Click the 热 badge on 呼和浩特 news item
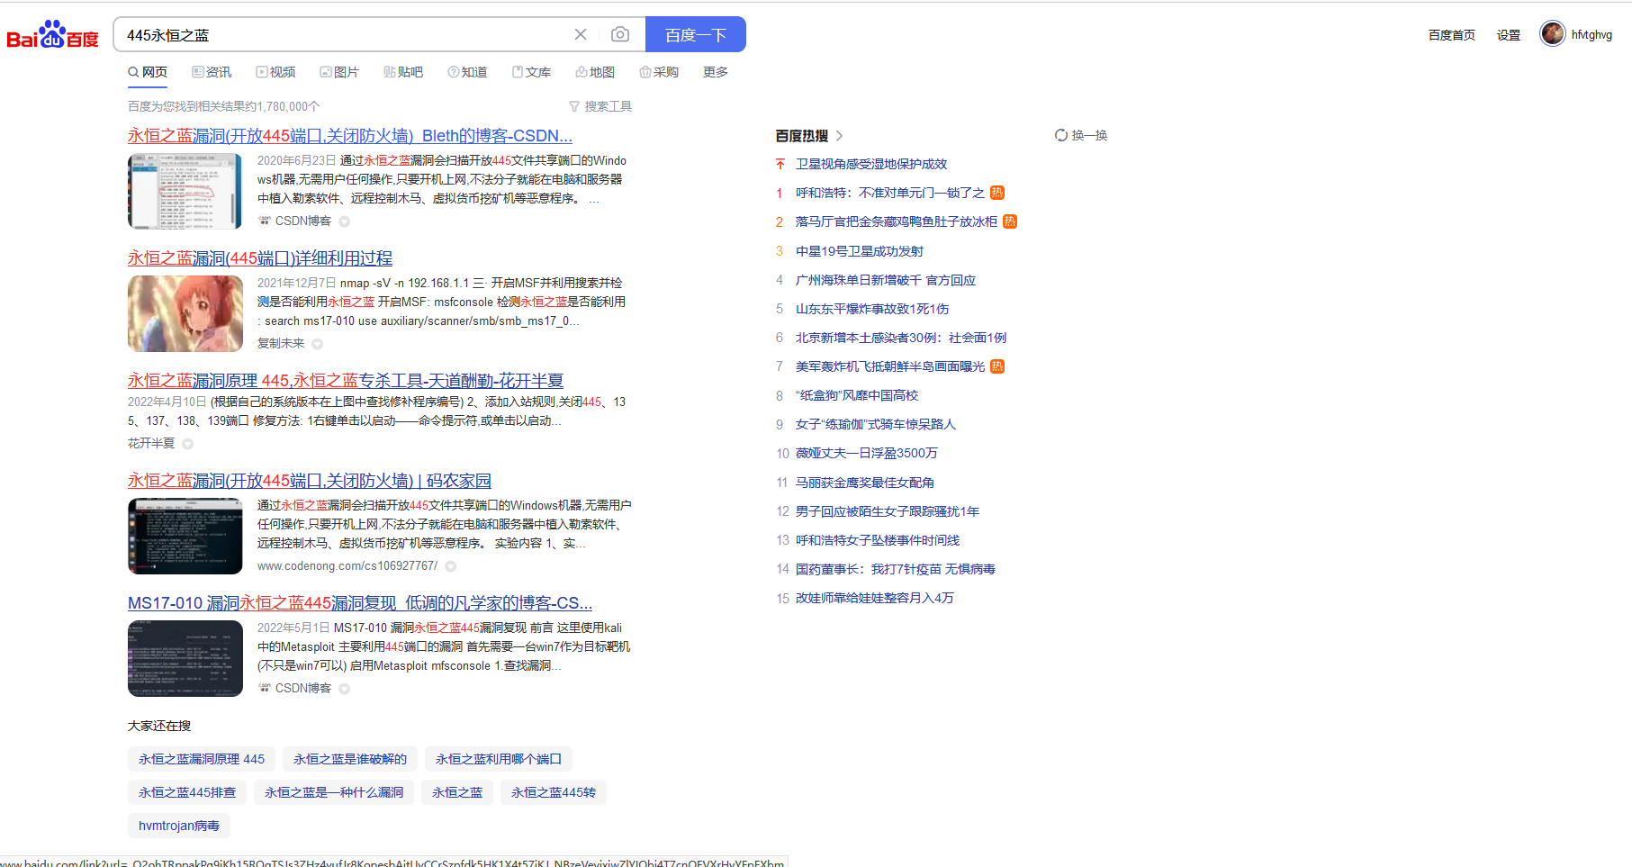The height and width of the screenshot is (867, 1632). 997,193
